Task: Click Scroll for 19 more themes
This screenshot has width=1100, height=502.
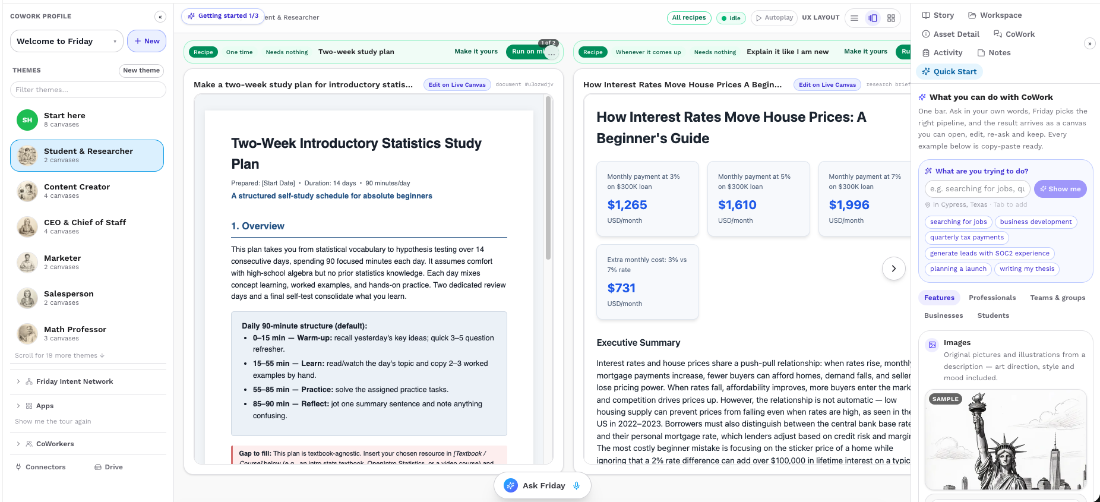Action: (59, 355)
